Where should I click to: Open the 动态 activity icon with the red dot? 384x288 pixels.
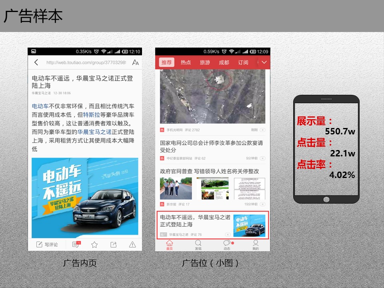[227, 245]
